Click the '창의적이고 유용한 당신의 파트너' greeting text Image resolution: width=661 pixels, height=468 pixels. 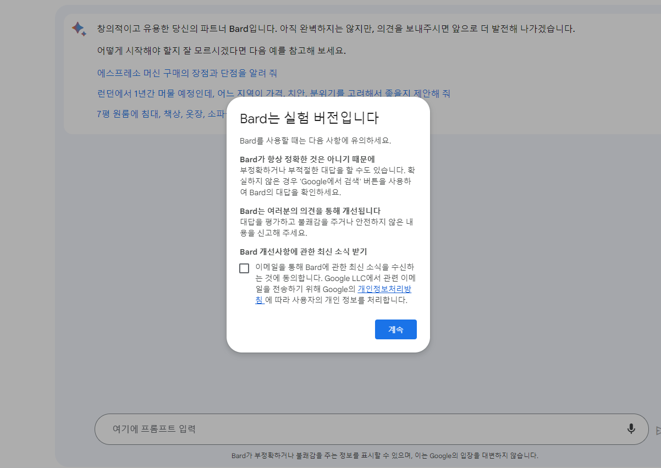tap(335, 29)
